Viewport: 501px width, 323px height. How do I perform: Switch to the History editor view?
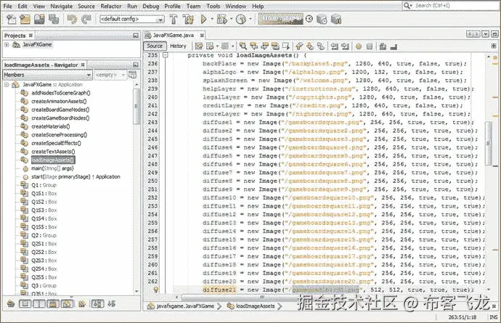(x=178, y=46)
